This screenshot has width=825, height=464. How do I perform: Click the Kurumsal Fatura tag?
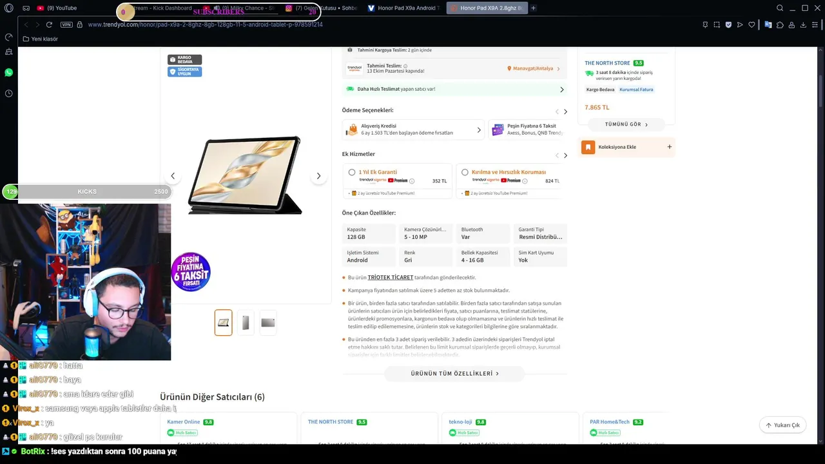tap(636, 90)
